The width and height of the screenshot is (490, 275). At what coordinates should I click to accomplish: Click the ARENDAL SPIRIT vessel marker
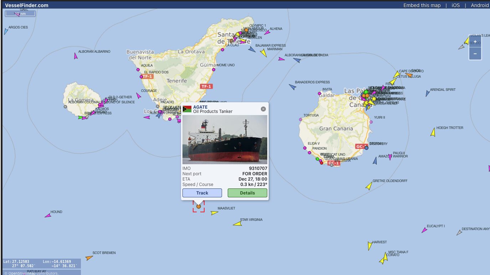click(x=427, y=93)
